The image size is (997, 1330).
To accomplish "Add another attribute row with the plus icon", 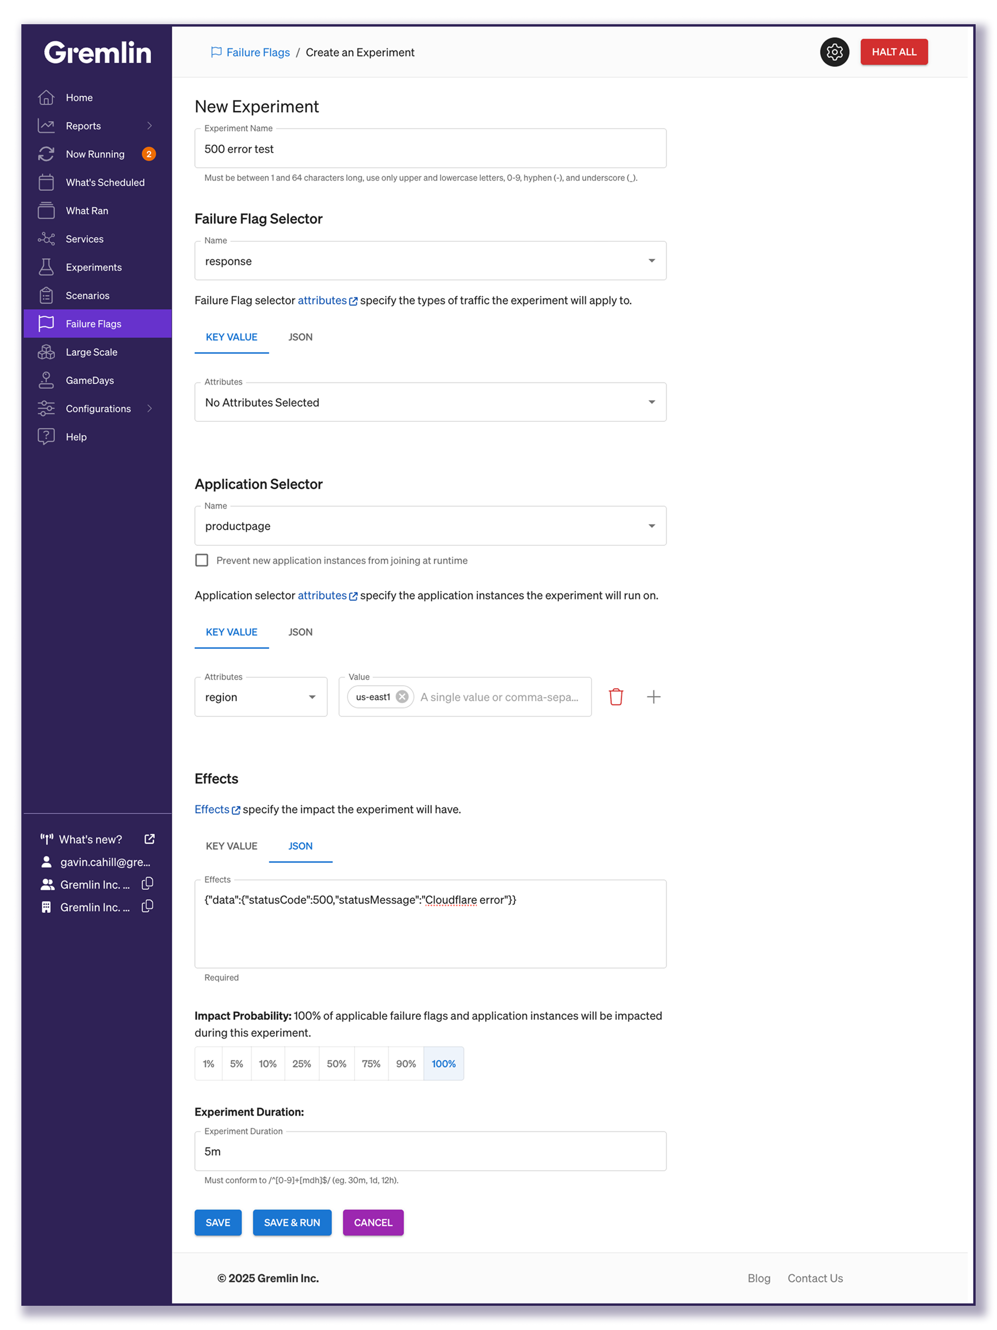I will tap(653, 697).
